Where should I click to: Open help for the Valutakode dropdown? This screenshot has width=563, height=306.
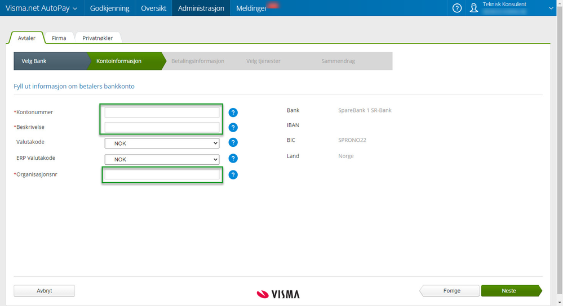pos(233,143)
